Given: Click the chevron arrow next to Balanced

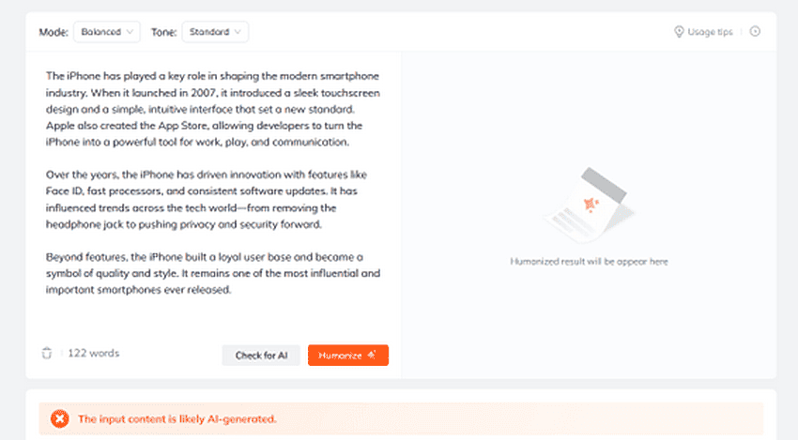Looking at the screenshot, I should pyautogui.click(x=130, y=32).
